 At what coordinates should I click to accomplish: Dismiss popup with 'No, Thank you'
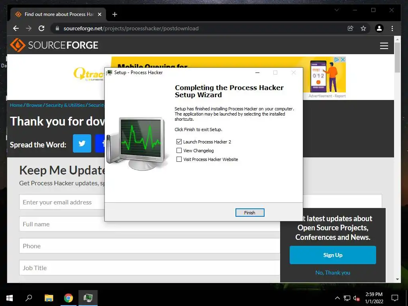(333, 273)
